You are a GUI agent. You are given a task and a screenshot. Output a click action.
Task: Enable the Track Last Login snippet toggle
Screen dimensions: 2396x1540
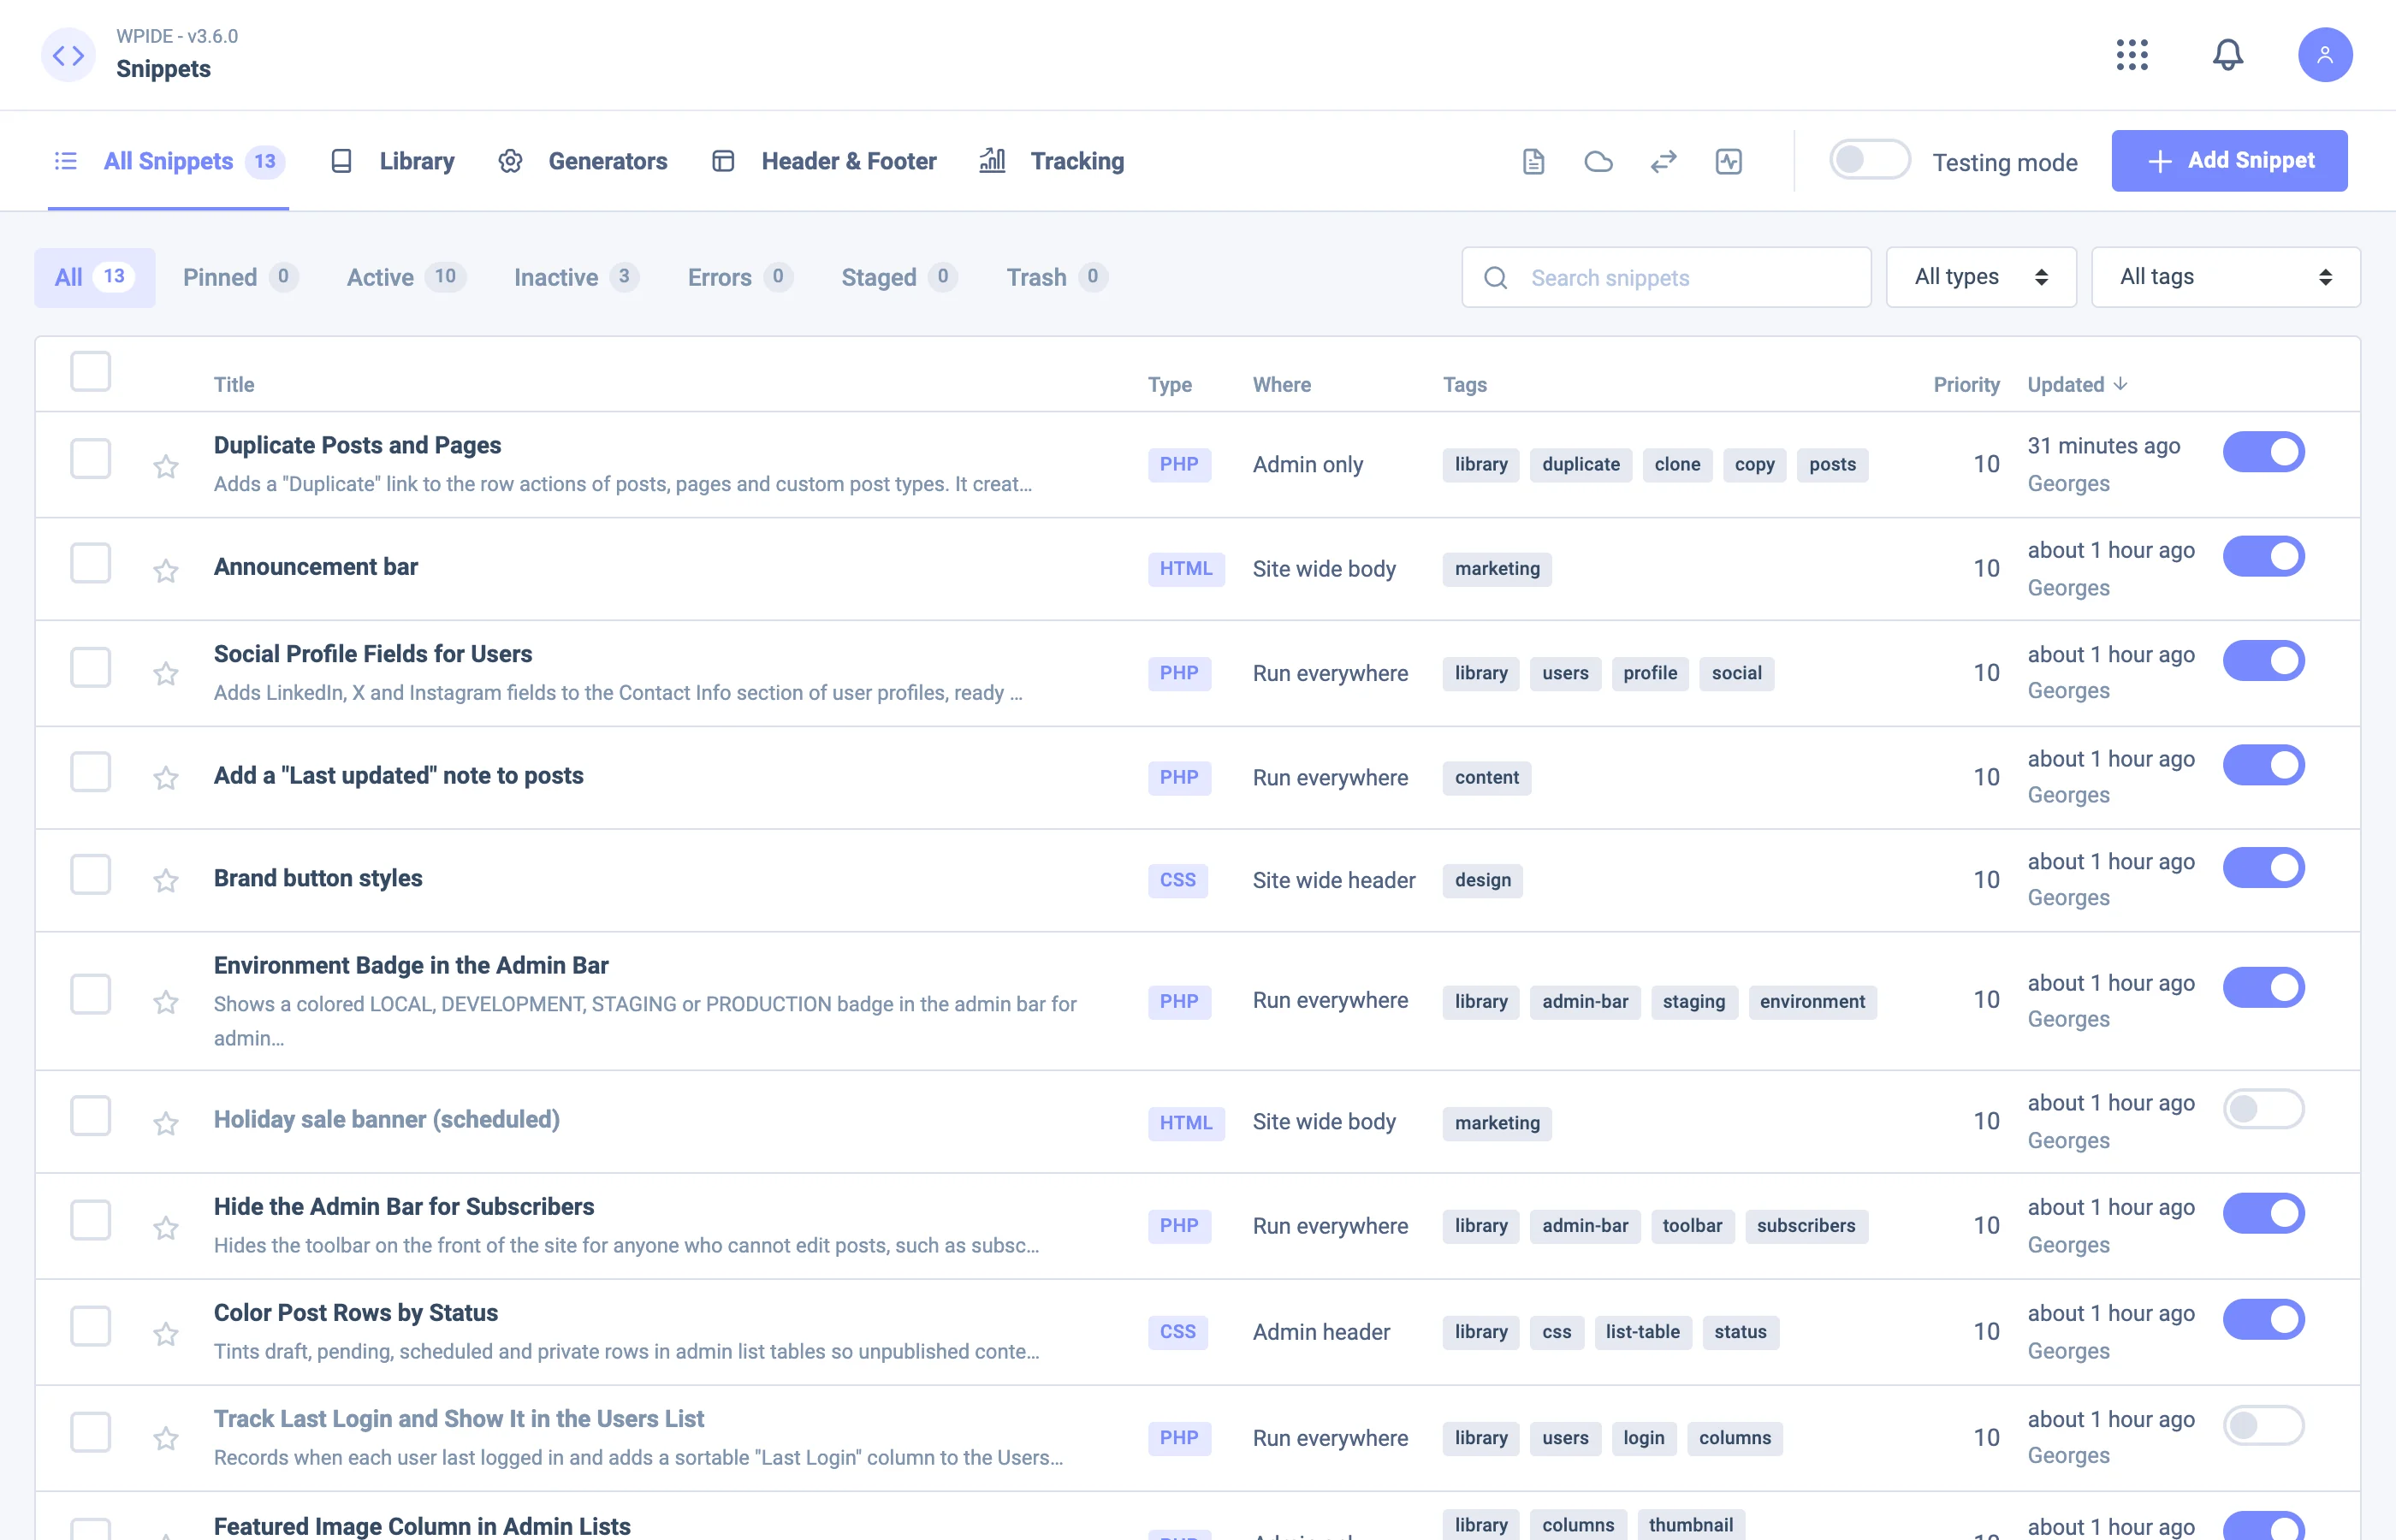(x=2263, y=1425)
